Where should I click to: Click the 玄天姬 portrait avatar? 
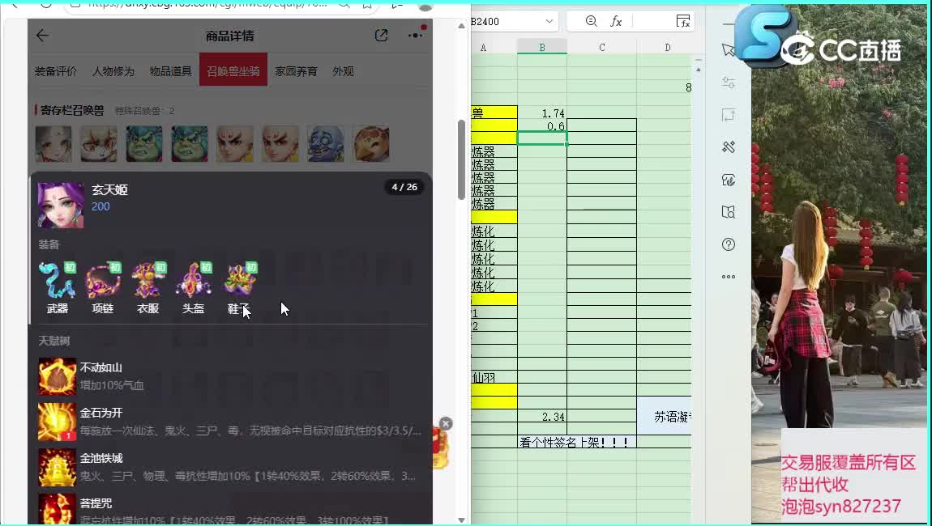(x=61, y=206)
